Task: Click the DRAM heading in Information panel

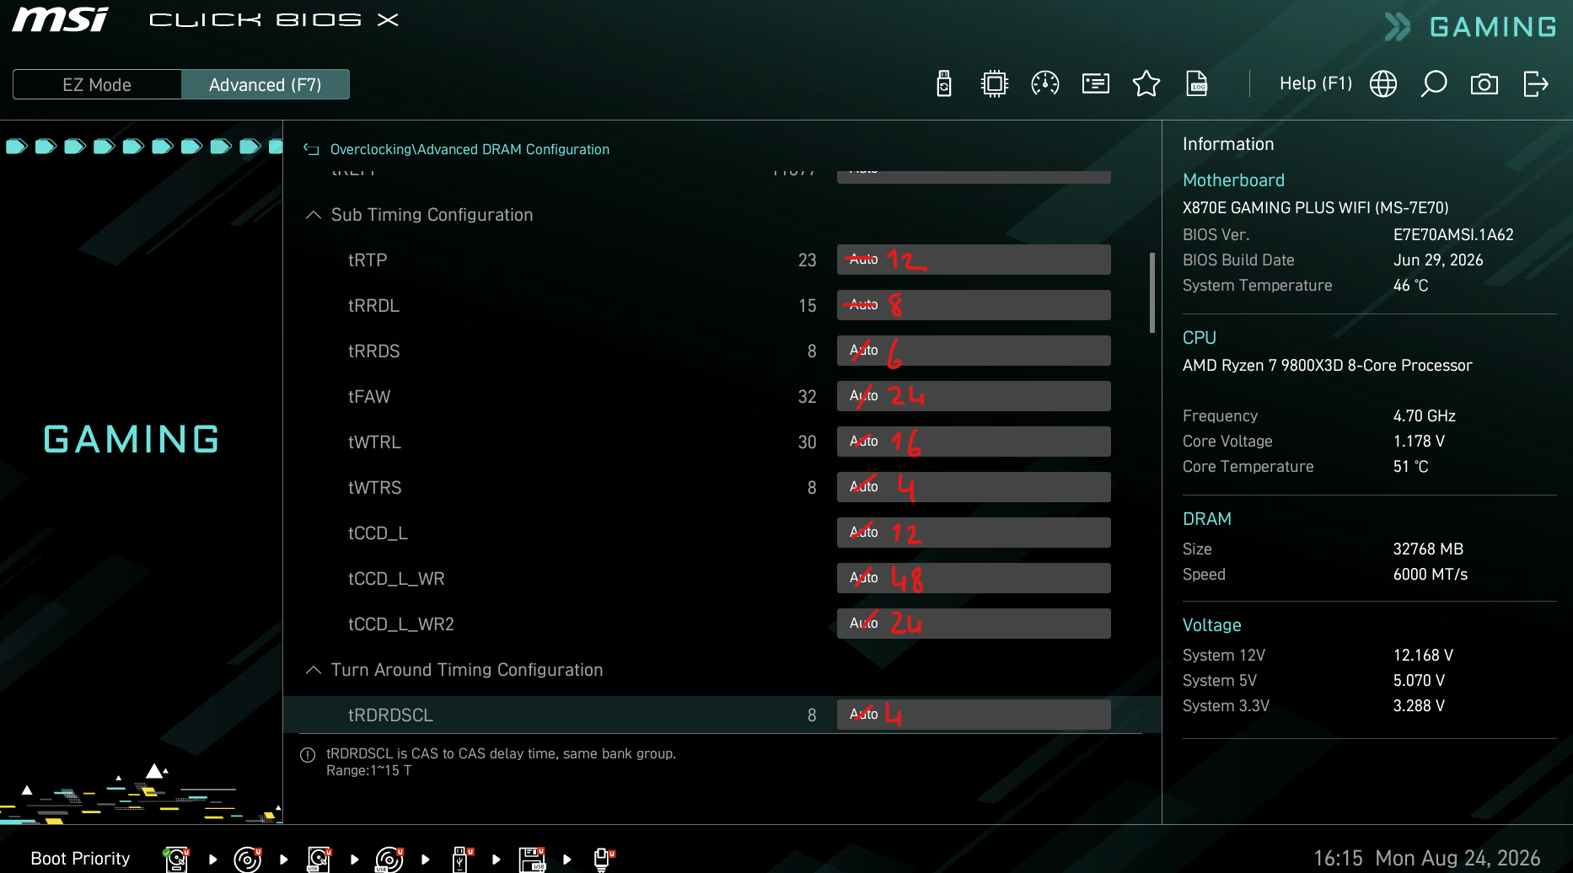Action: pyautogui.click(x=1206, y=519)
